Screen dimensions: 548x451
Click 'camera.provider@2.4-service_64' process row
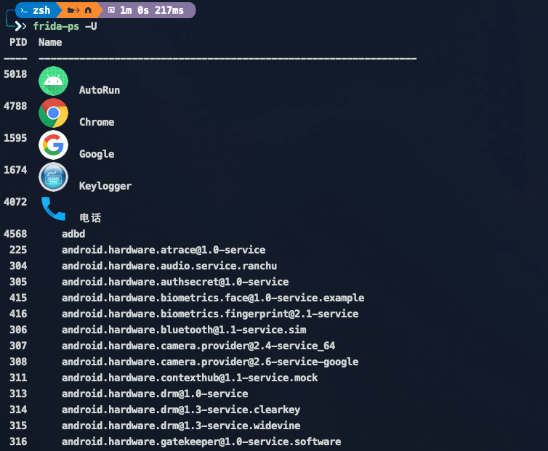coord(198,346)
